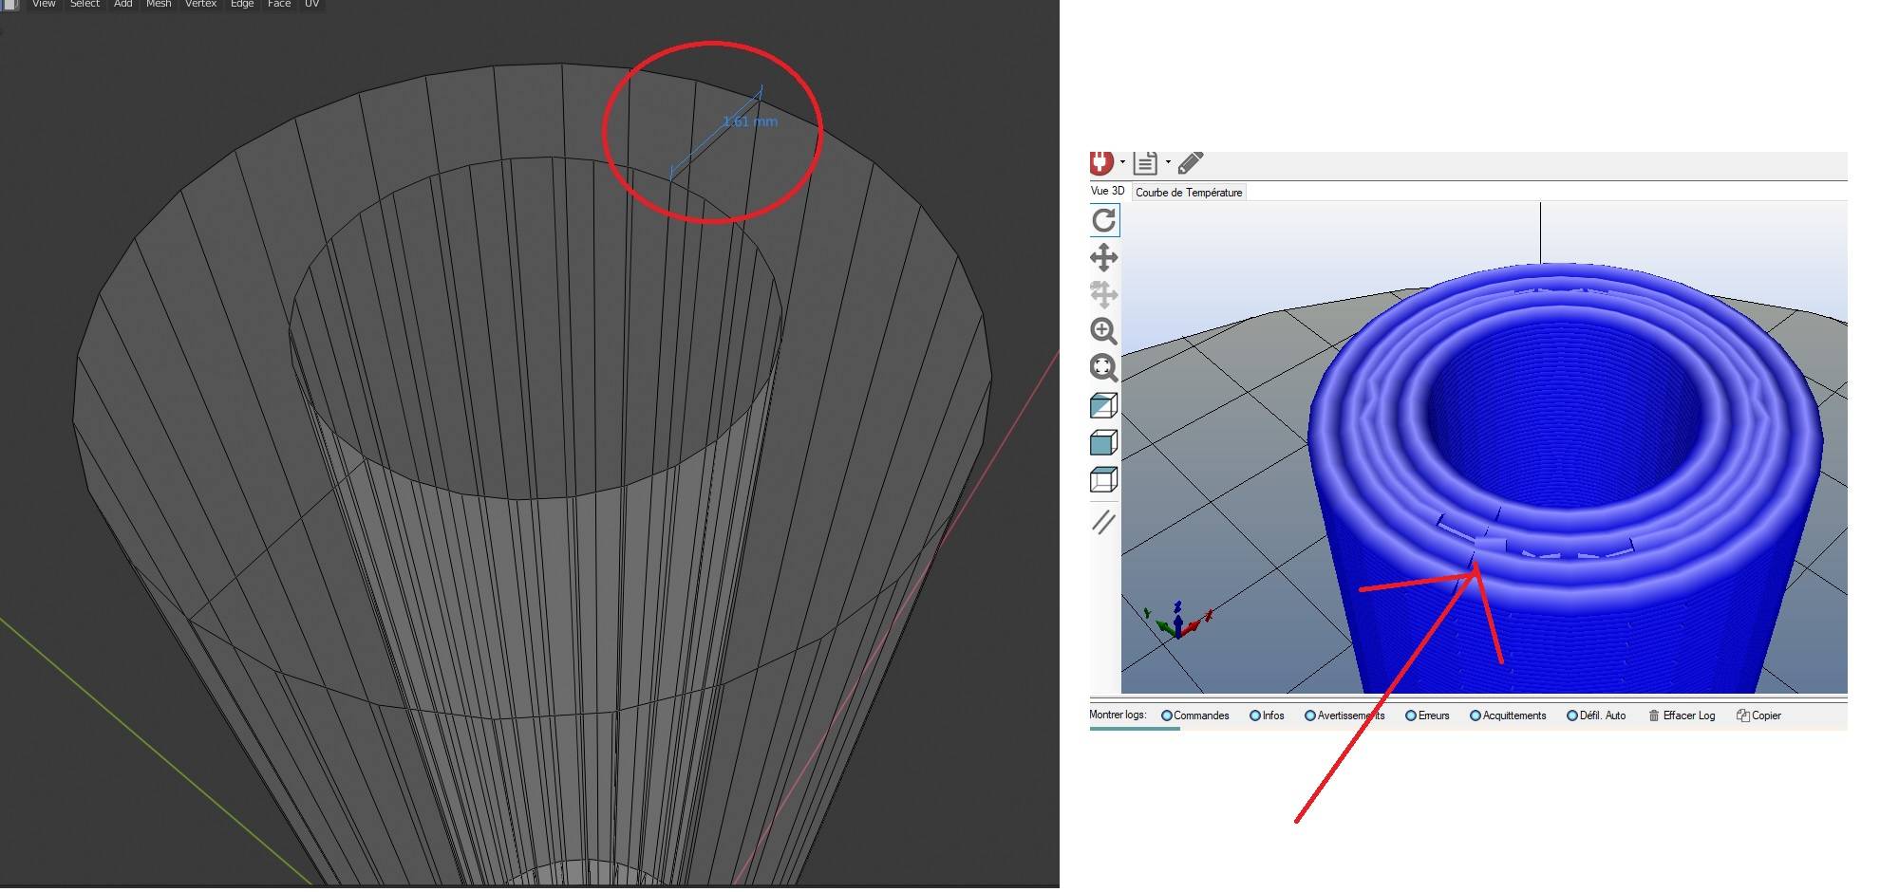Click the pencil edit icon in toolbar

(x=1191, y=163)
